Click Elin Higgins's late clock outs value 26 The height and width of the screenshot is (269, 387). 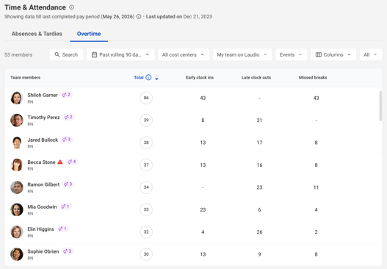tap(259, 232)
